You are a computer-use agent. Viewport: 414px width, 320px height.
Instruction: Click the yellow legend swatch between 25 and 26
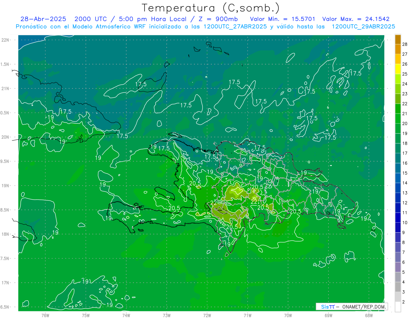(398, 69)
